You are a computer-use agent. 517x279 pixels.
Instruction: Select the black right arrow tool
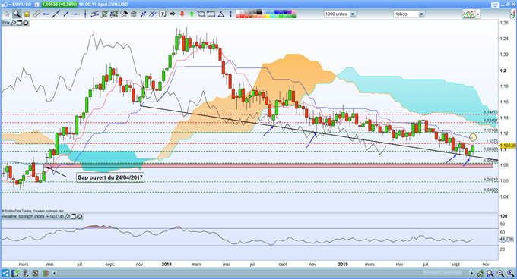tap(172, 14)
